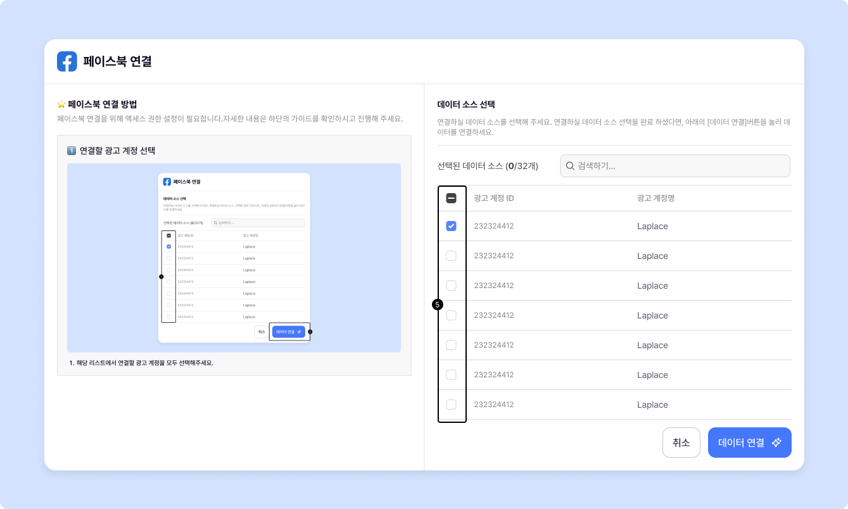
Task: Check the fourth row's account checkbox
Action: click(452, 315)
